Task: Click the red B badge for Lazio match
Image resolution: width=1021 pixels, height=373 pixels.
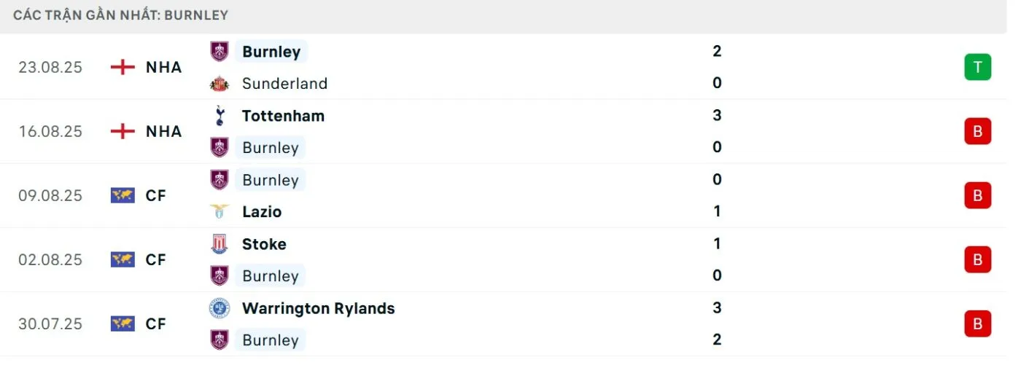Action: (x=977, y=196)
